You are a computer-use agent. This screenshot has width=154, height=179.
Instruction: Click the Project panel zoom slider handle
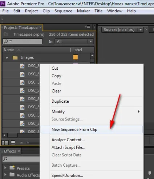(28, 143)
